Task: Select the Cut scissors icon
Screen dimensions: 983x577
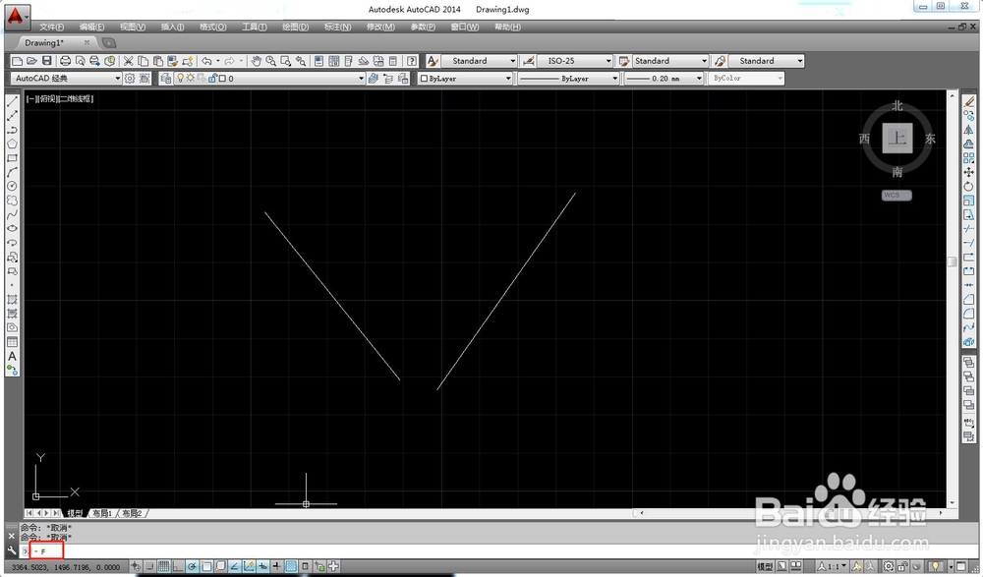Action: 128,61
